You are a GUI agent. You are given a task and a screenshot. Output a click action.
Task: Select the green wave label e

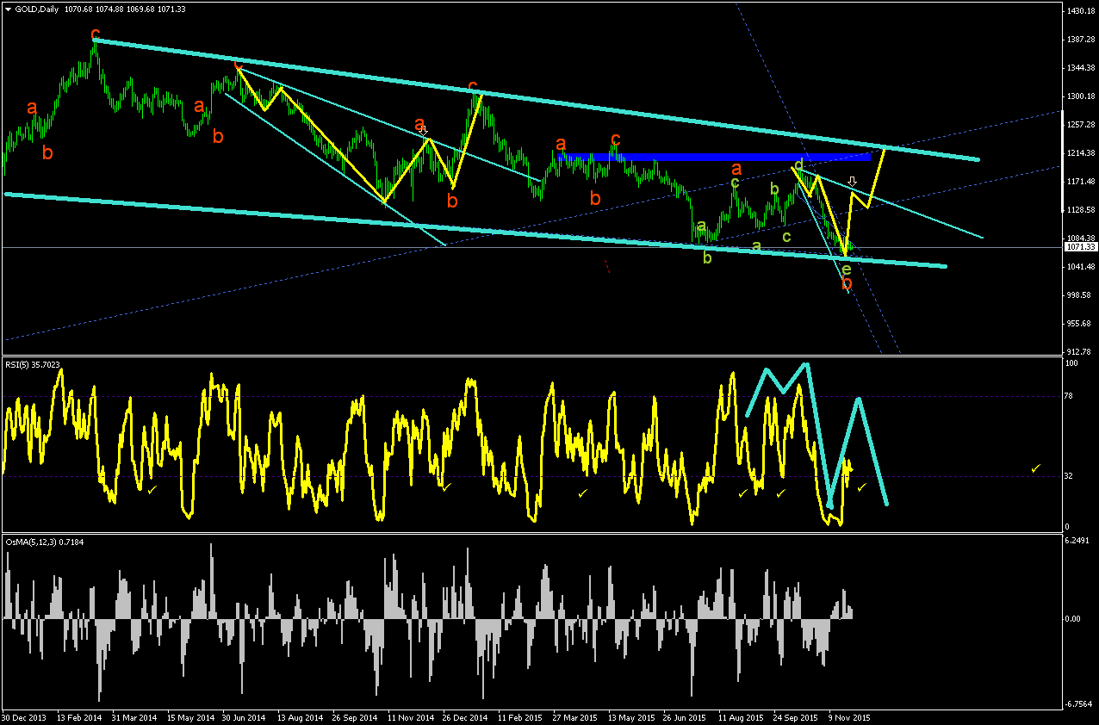847,269
